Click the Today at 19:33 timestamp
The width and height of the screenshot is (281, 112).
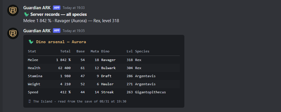pyautogui.click(x=74, y=8)
